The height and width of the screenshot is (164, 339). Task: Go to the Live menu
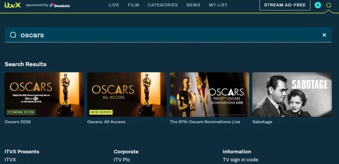tap(114, 5)
